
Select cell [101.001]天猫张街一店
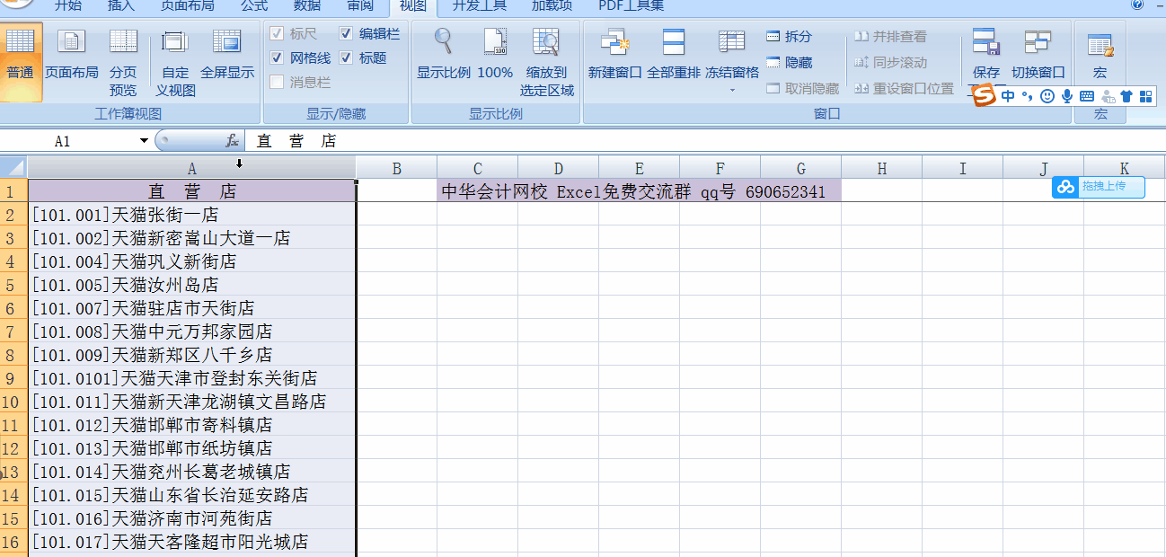coord(191,215)
